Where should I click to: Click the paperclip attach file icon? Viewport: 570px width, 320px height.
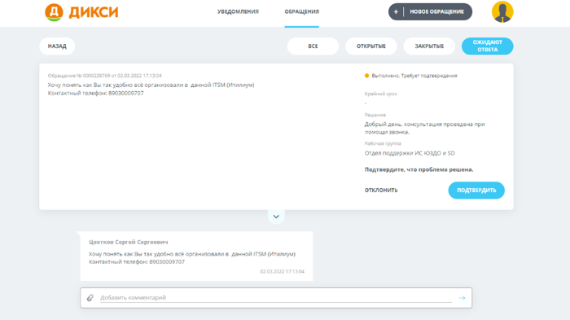[x=90, y=298]
